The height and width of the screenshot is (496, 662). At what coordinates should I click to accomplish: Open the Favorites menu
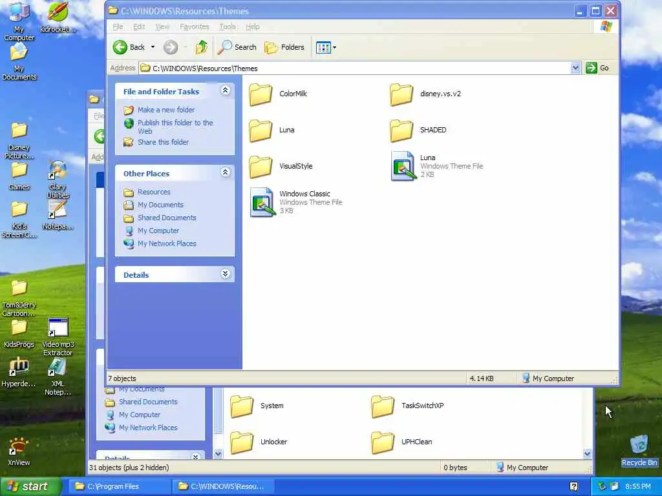(x=194, y=26)
